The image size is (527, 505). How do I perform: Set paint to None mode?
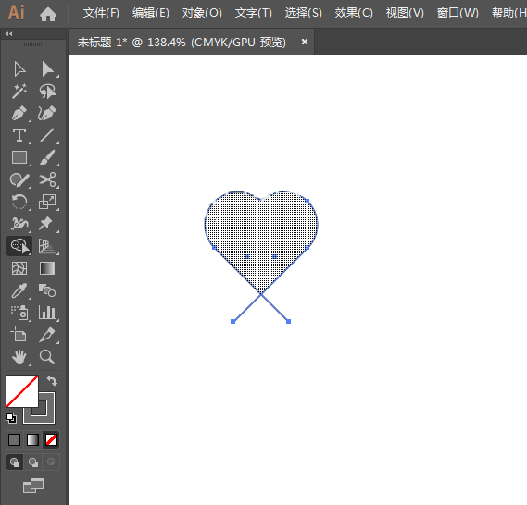pos(51,439)
